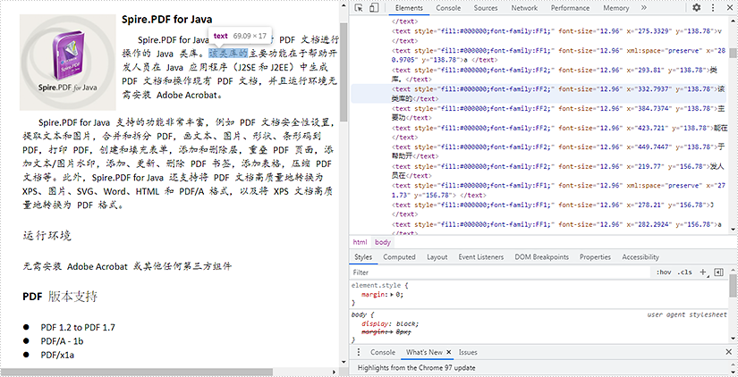738x377 pixels.
Task: Switch to the Computed pane tab
Action: pos(399,257)
